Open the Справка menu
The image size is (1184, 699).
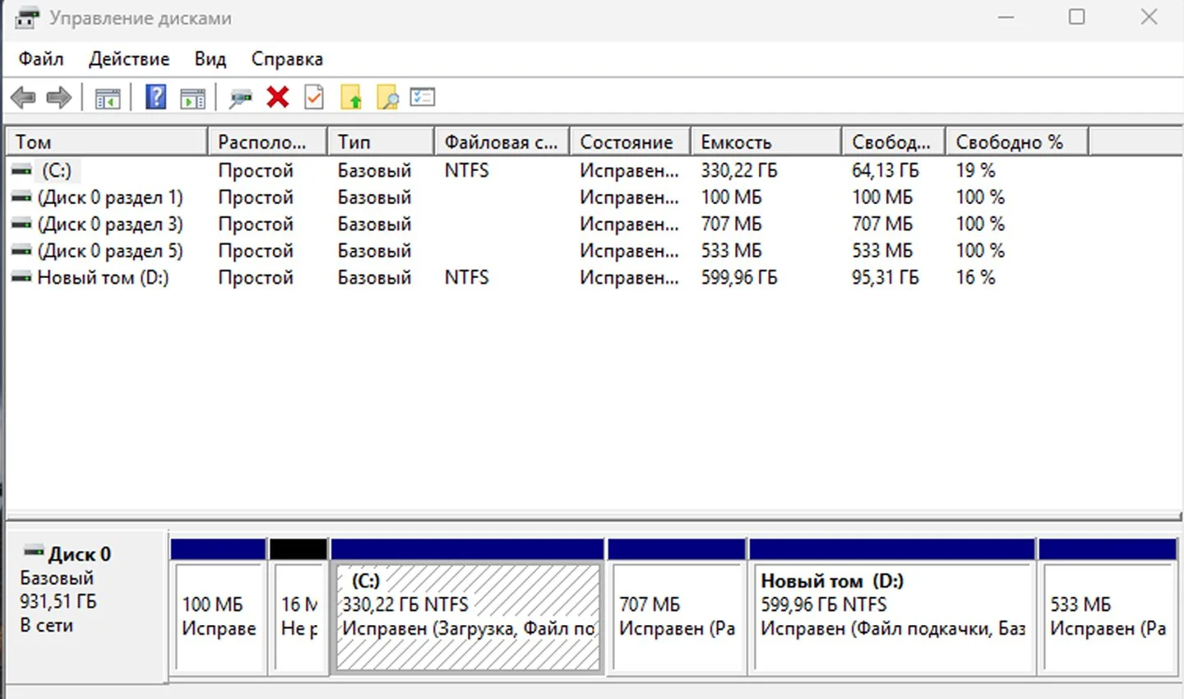pyautogui.click(x=287, y=59)
